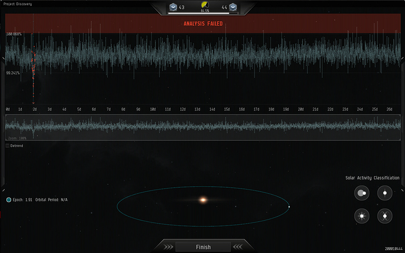Click the left chevron arrows beside Finish

[168, 247]
